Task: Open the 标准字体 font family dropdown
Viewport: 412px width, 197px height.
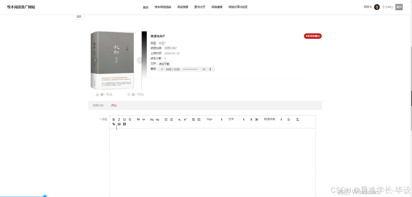Action: (x=273, y=119)
